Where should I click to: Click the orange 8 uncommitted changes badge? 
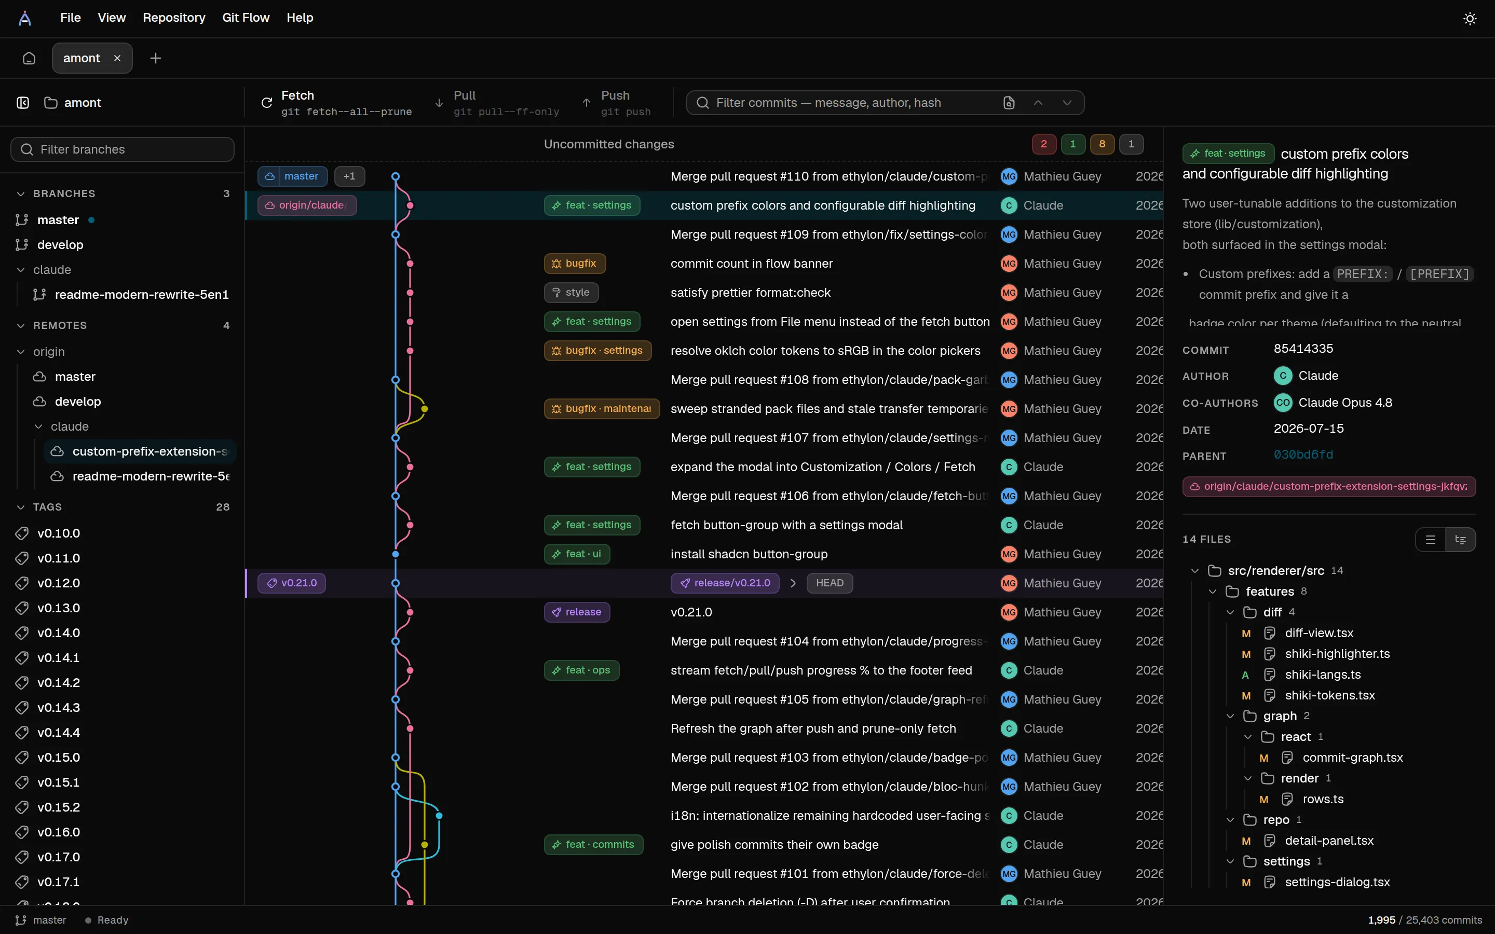(x=1102, y=144)
